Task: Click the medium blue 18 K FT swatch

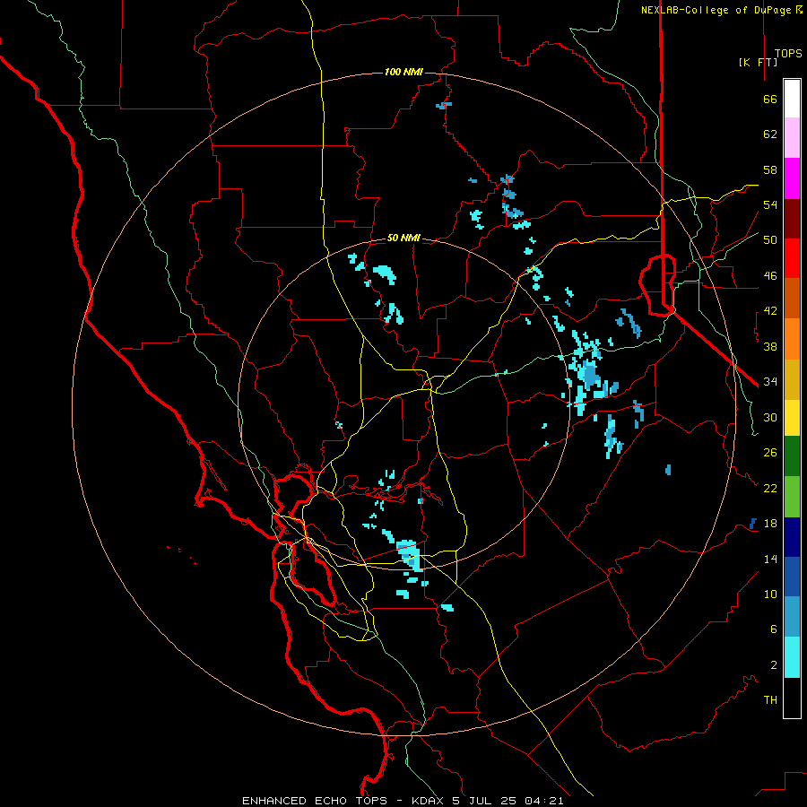Action: [x=792, y=577]
